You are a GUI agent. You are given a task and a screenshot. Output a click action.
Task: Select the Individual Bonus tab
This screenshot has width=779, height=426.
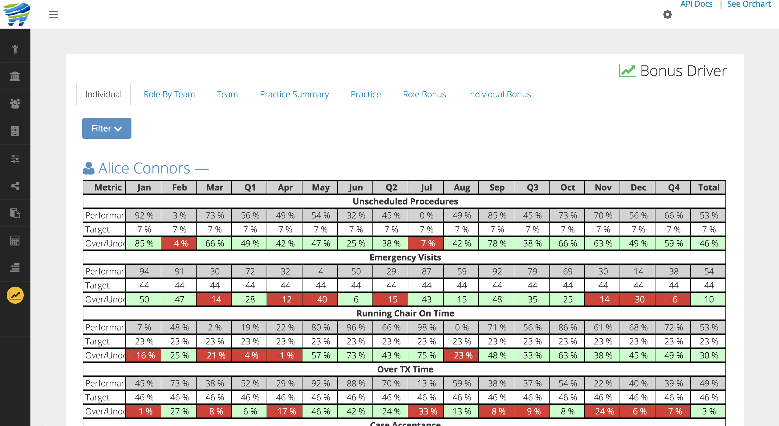499,94
